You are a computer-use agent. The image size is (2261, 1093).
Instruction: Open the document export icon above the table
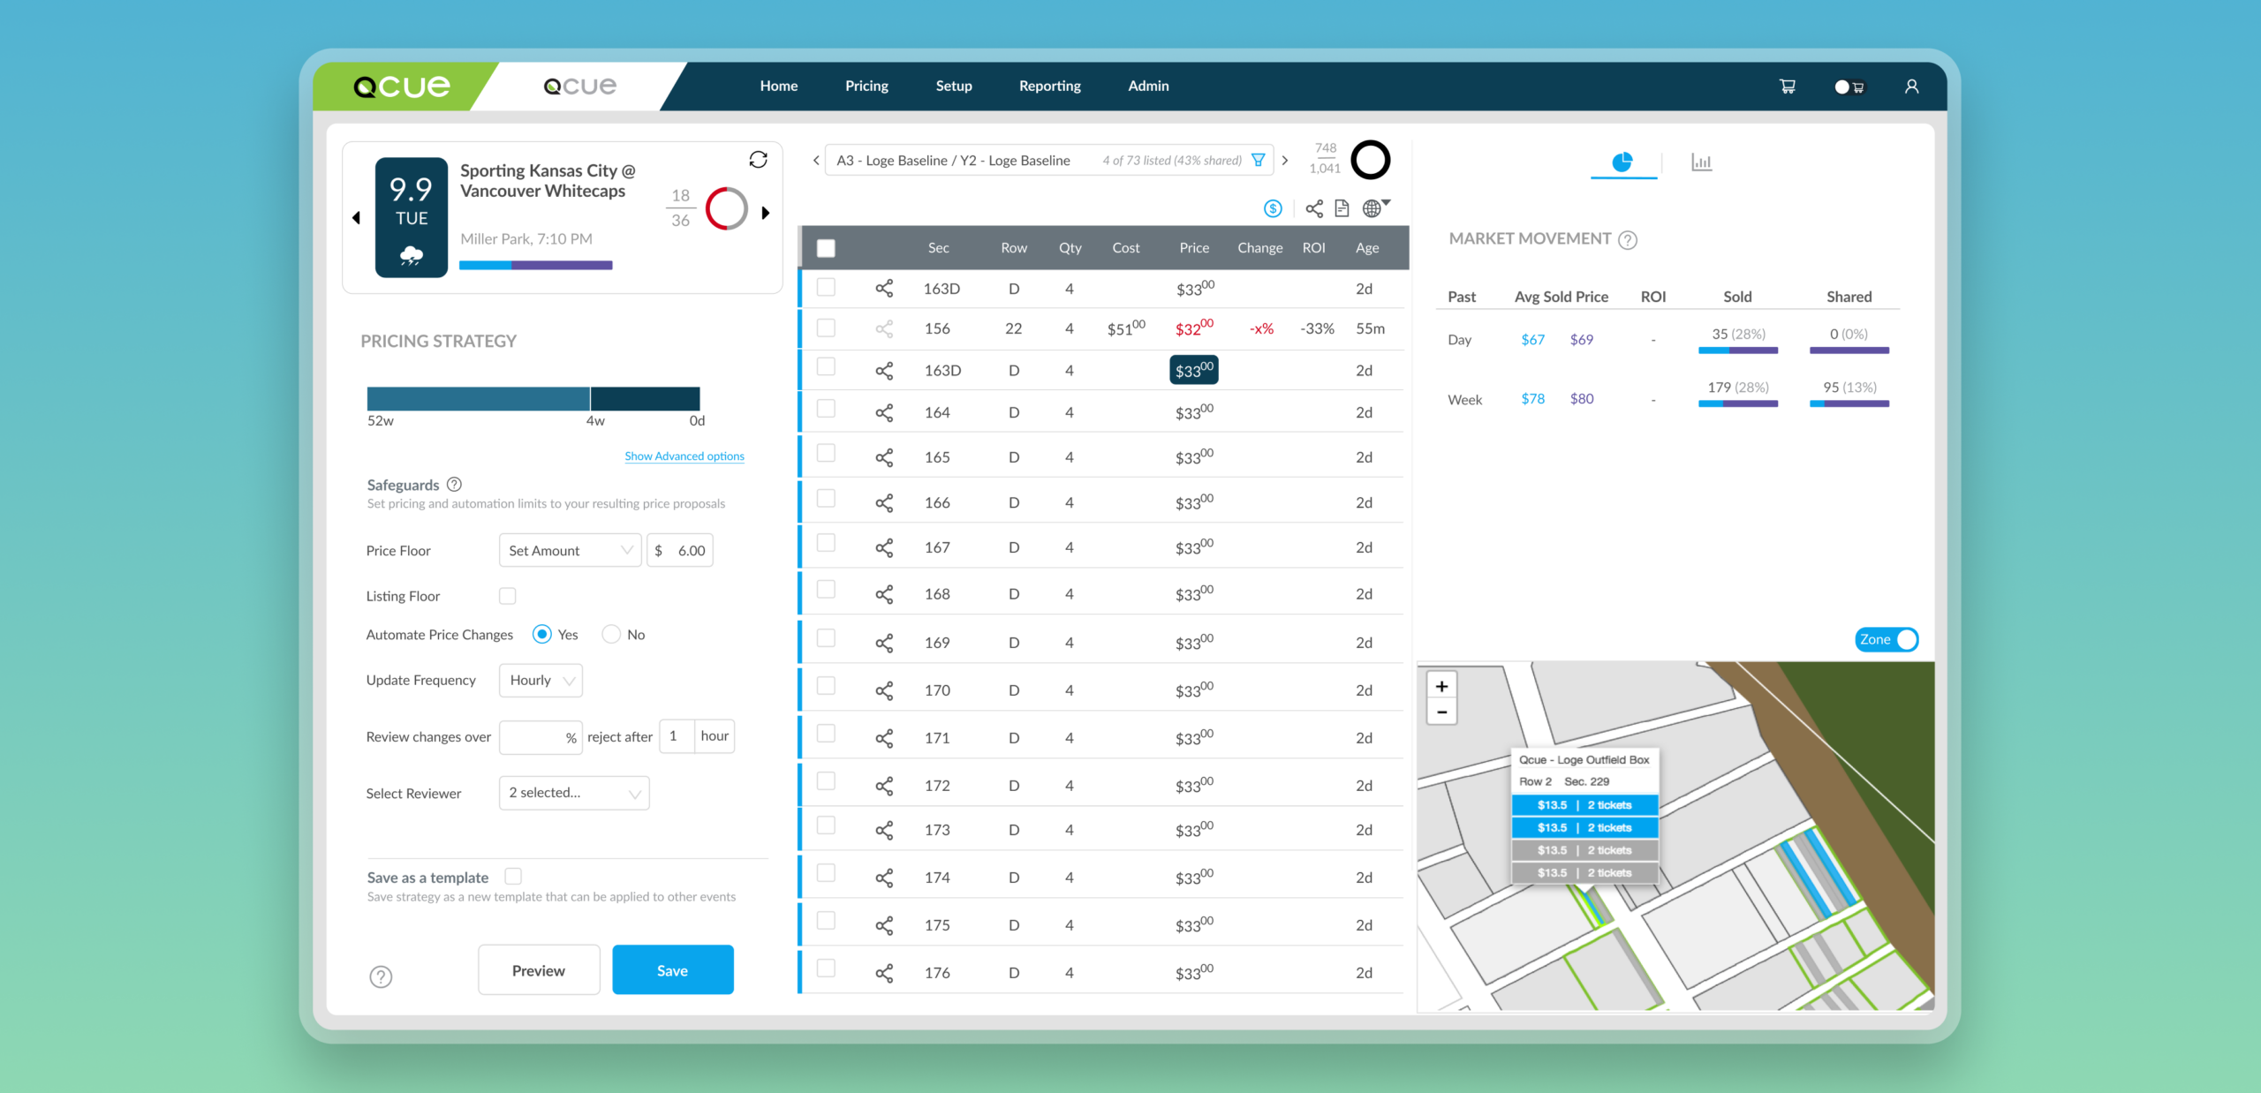click(1342, 208)
